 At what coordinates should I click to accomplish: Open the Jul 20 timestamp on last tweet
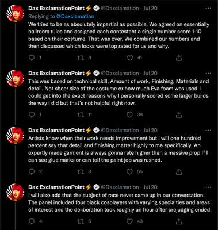click(x=150, y=187)
